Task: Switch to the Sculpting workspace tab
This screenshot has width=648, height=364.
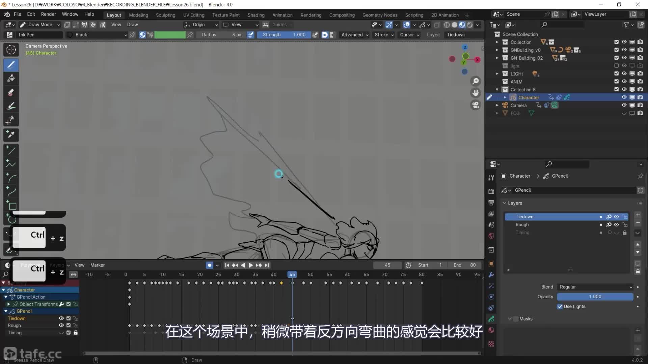Action: (165, 15)
